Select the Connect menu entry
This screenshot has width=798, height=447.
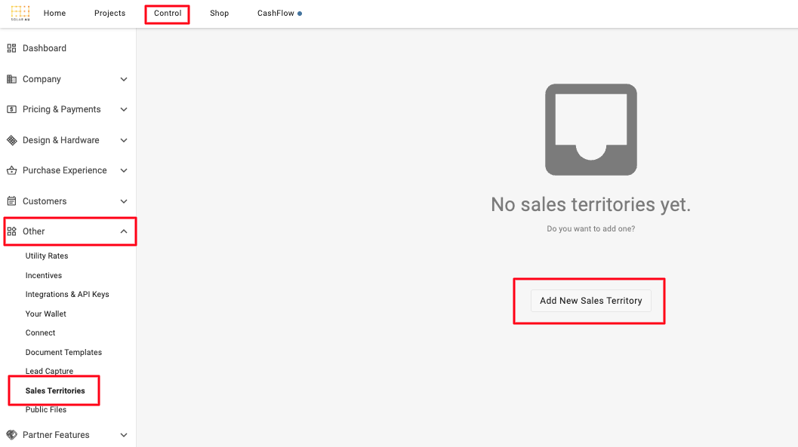click(x=40, y=332)
